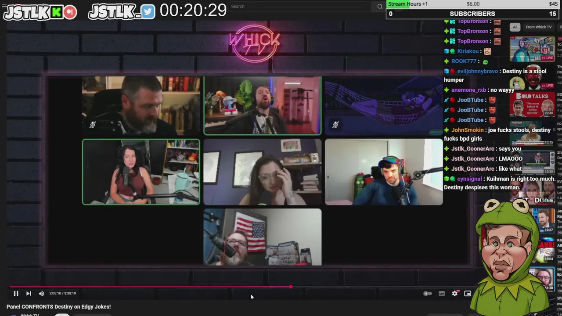Screen dimensions: 562x316
Task: Pause the video with the pause button
Action: (16, 294)
